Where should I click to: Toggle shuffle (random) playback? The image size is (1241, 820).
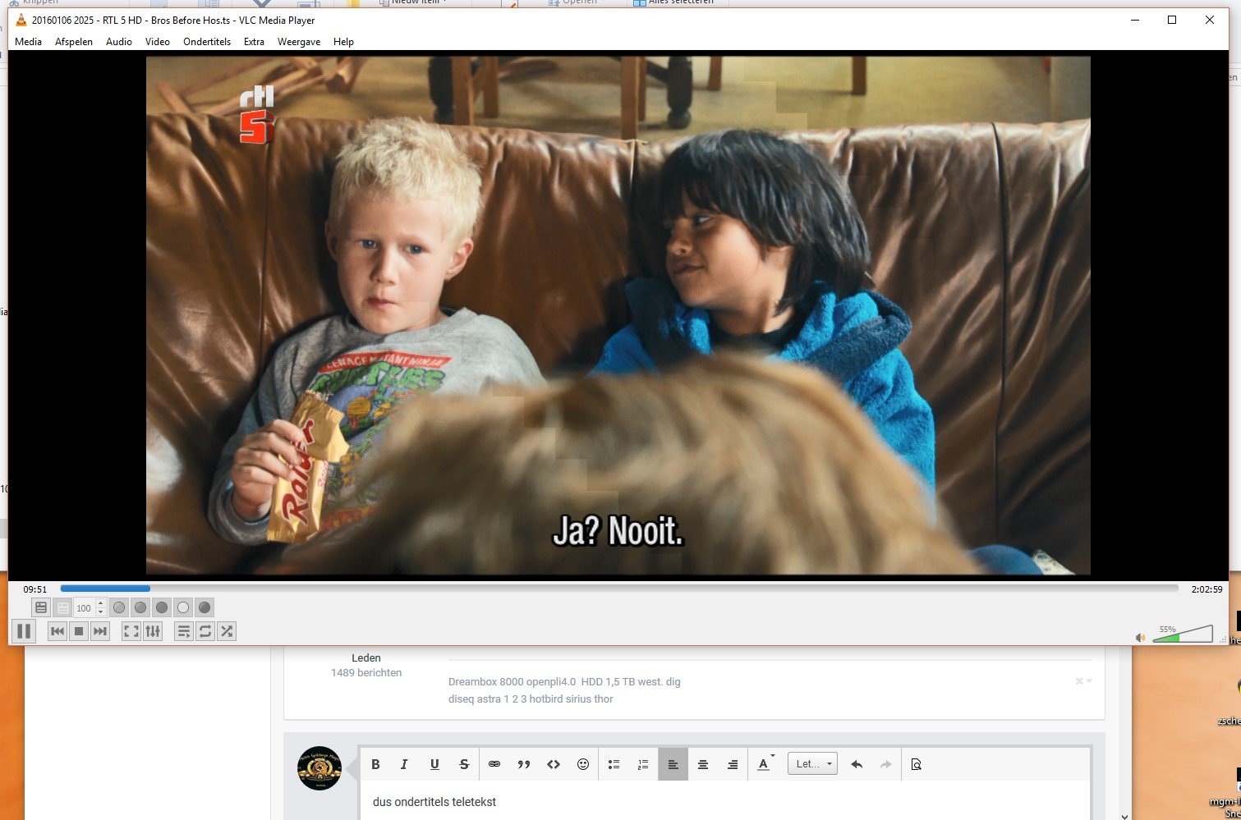[x=227, y=631]
